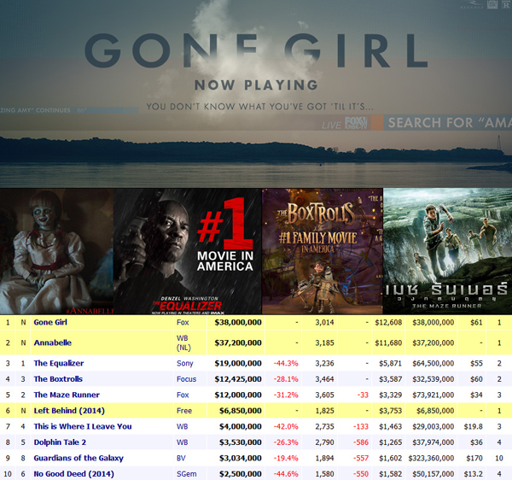
Task: Click WB (NL) studio link for Annabelle
Action: (183, 342)
